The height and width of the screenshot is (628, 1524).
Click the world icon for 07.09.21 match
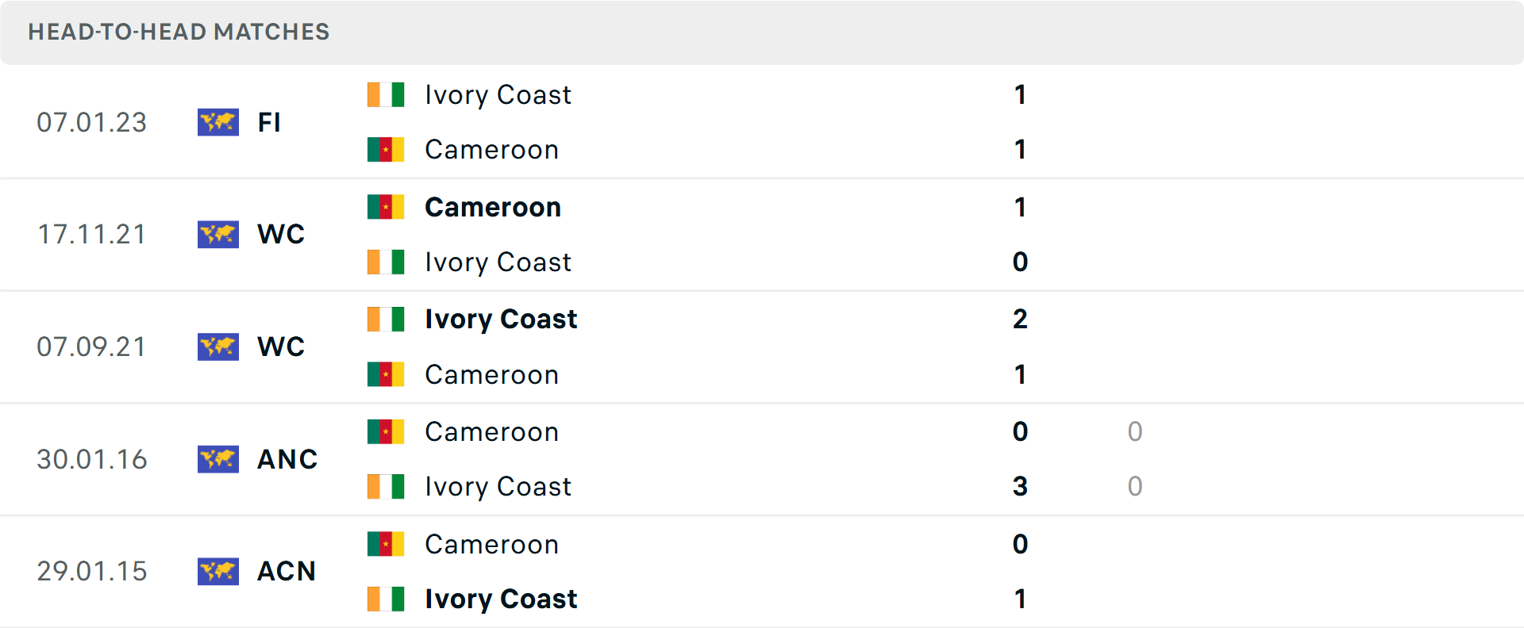click(217, 347)
